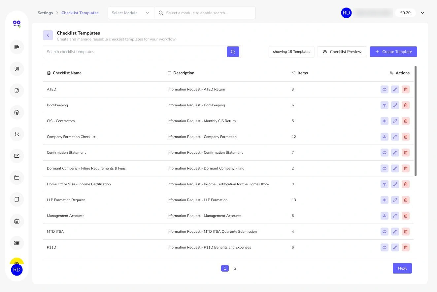The width and height of the screenshot is (437, 292).
Task: Edit the MTD ITSA checklist template
Action: click(395, 231)
